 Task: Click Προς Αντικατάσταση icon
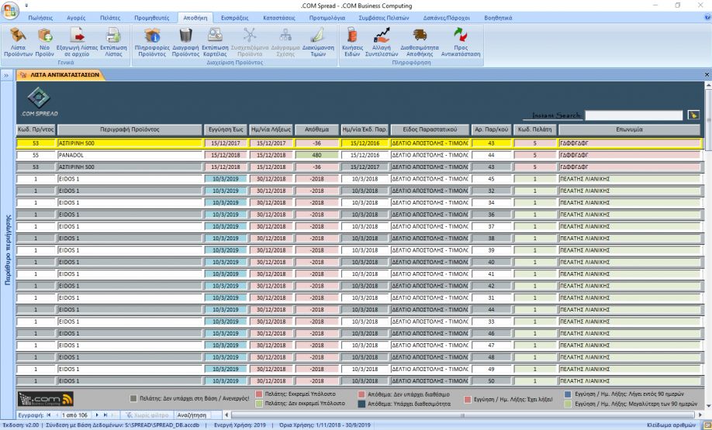click(461, 42)
